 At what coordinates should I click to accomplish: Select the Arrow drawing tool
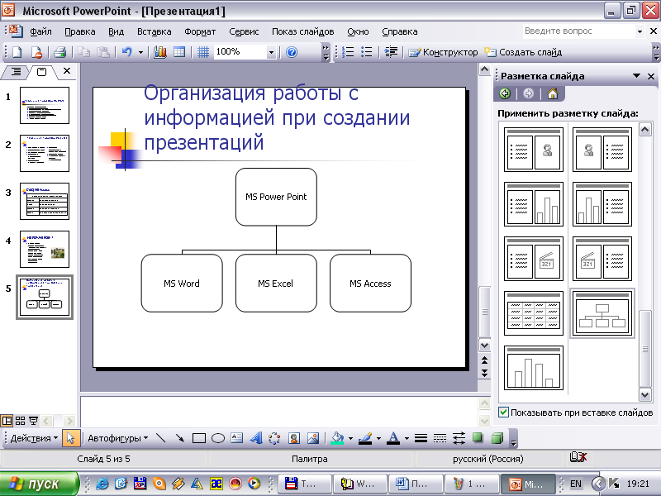point(179,438)
